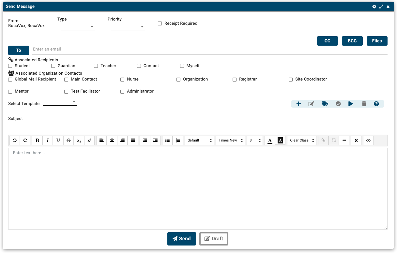Open the Type dropdown
The width and height of the screenshot is (397, 253).
pyautogui.click(x=78, y=27)
